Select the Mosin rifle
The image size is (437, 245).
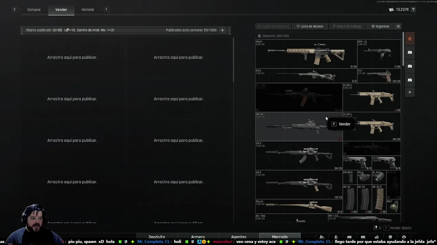pos(299,207)
